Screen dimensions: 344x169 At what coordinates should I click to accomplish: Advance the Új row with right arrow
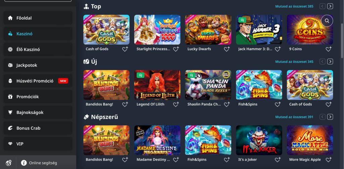pyautogui.click(x=330, y=62)
